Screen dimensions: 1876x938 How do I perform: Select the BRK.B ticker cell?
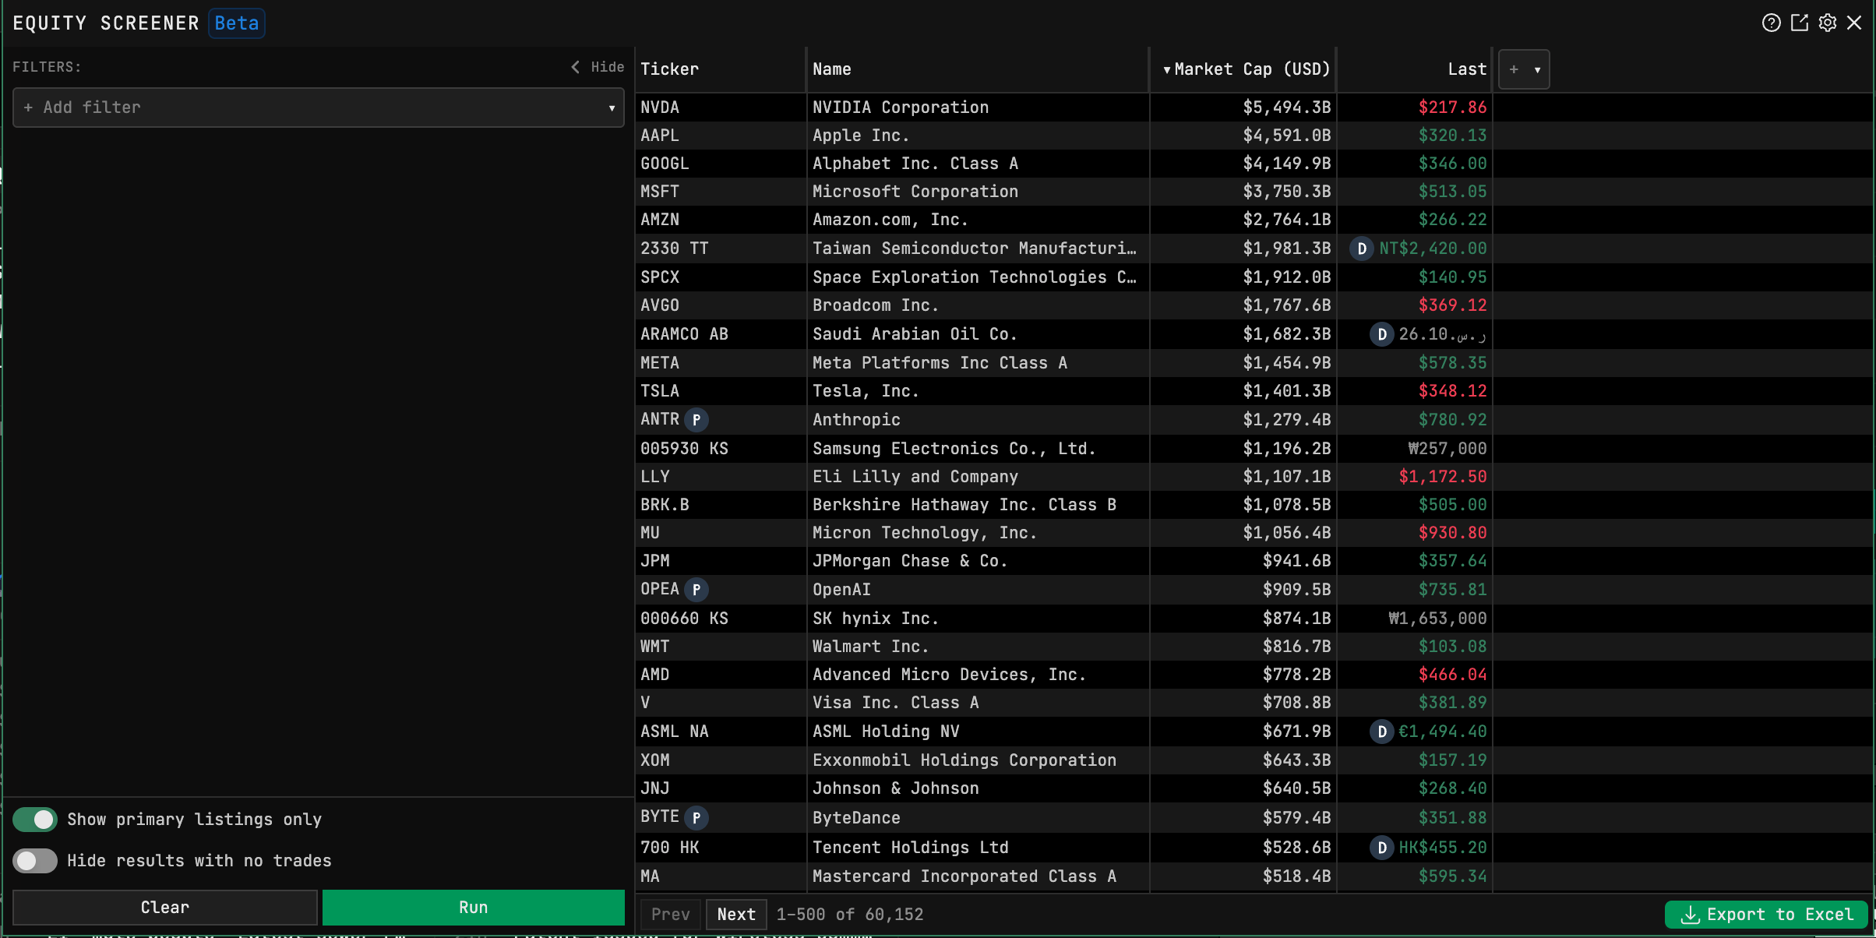pyautogui.click(x=721, y=505)
